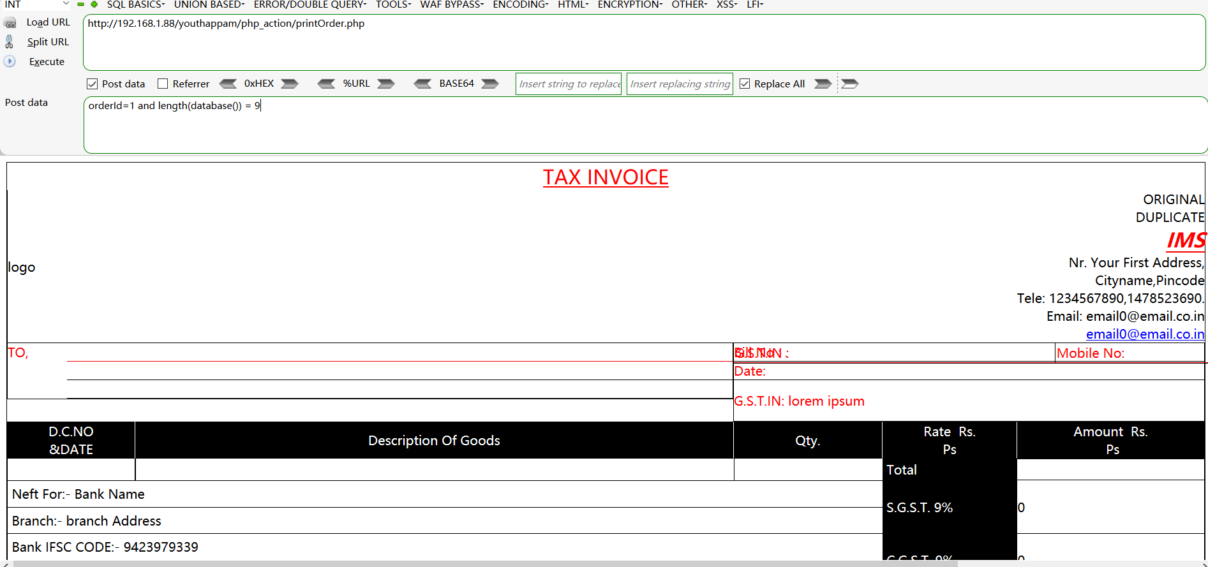Image resolution: width=1208 pixels, height=567 pixels.
Task: Click the email0@email.co.in link
Action: click(x=1145, y=334)
